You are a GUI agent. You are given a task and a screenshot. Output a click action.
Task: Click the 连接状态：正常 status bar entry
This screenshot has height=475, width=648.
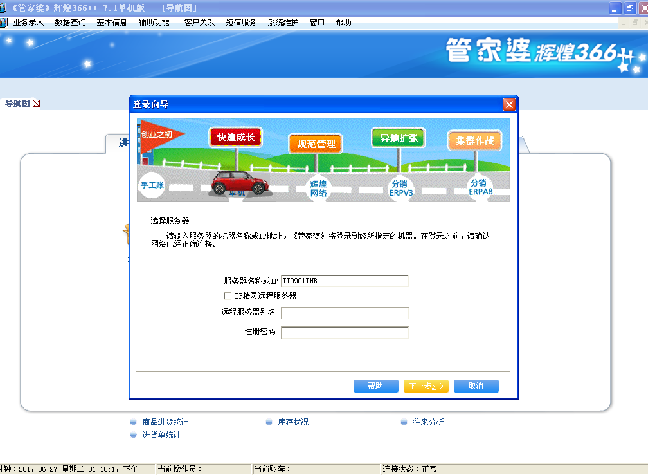410,469
